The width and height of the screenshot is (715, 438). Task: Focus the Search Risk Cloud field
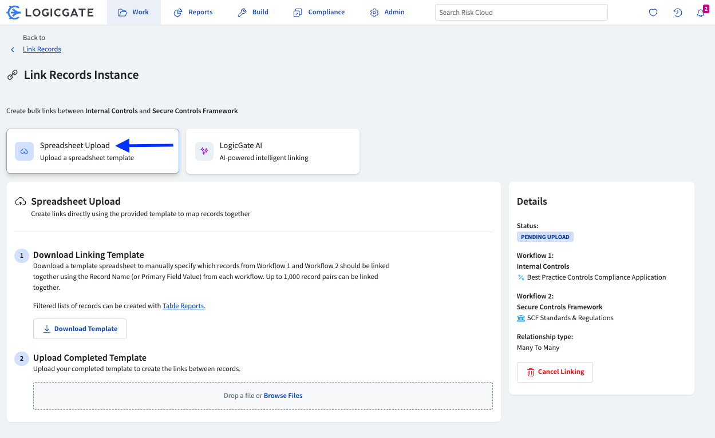coord(521,12)
